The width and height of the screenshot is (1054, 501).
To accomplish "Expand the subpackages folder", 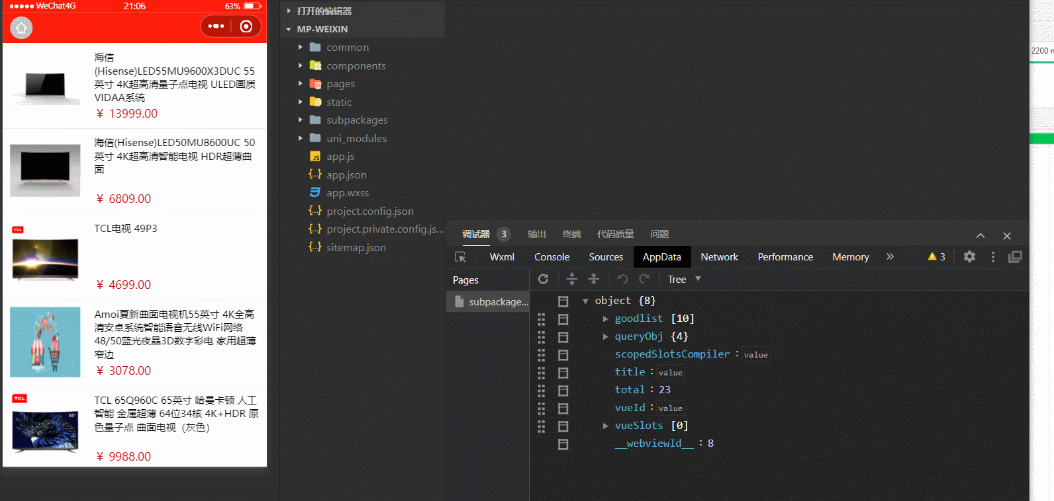I will 301,120.
